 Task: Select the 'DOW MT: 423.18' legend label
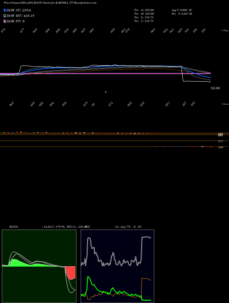pyautogui.click(x=20, y=16)
